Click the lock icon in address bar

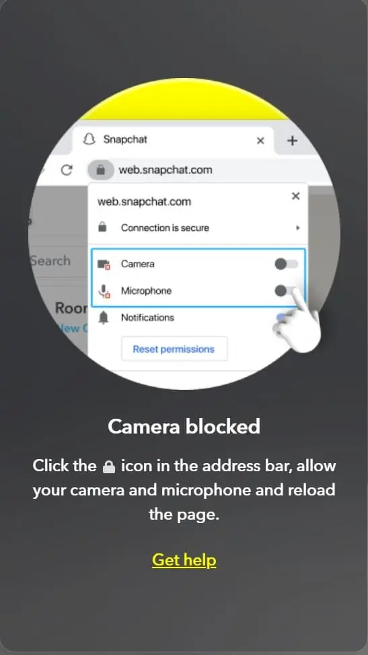[100, 170]
